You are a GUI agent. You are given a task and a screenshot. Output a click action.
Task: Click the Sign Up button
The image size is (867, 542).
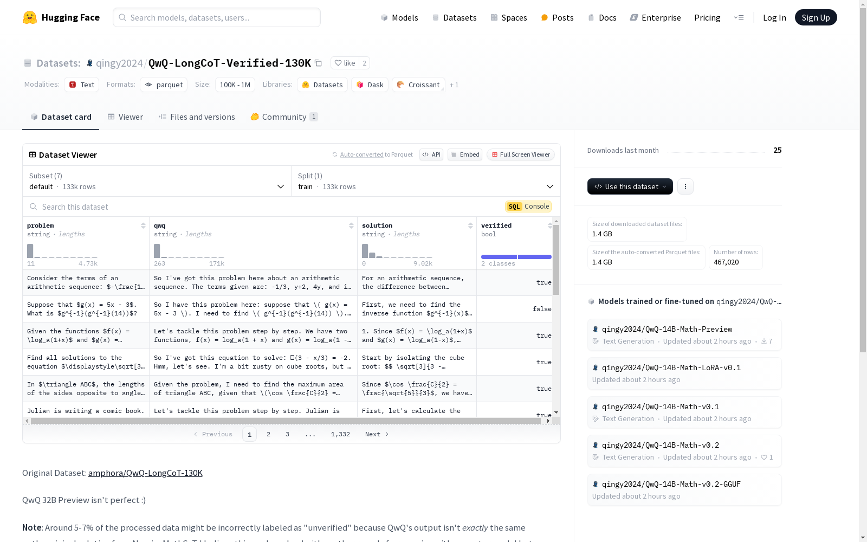pos(816,17)
